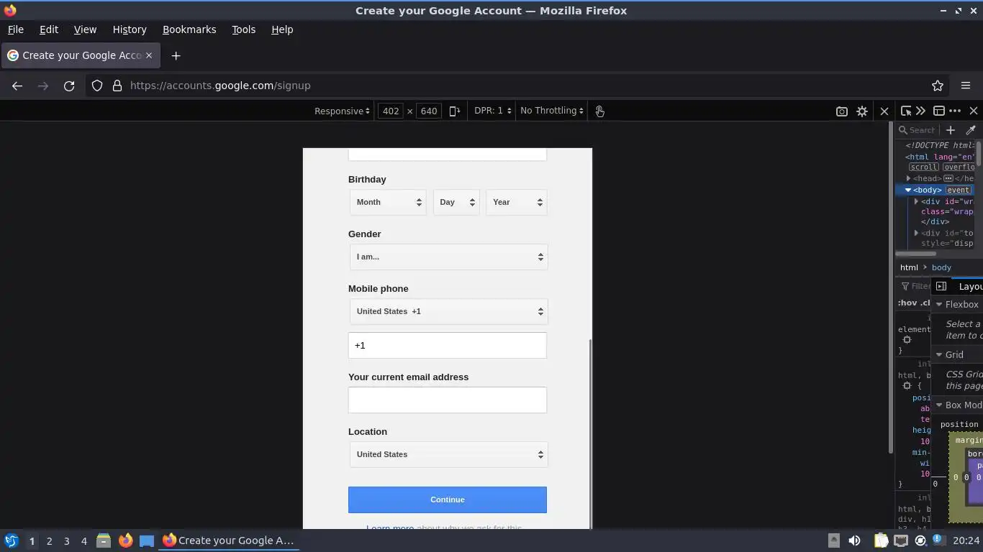Open the DPR device pixel ratio dropdown
983x552 pixels.
click(493, 111)
